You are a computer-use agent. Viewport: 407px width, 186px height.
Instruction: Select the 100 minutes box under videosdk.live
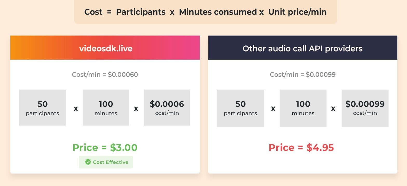coord(106,108)
